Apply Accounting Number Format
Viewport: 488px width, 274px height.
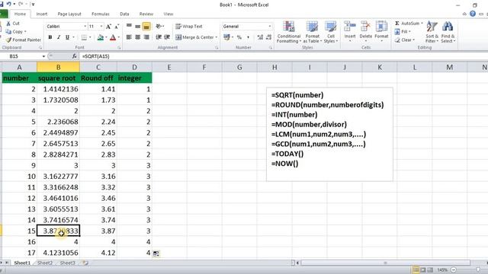[x=227, y=37]
